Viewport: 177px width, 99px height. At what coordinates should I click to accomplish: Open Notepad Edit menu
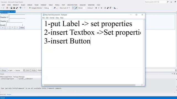[x=47, y=18]
